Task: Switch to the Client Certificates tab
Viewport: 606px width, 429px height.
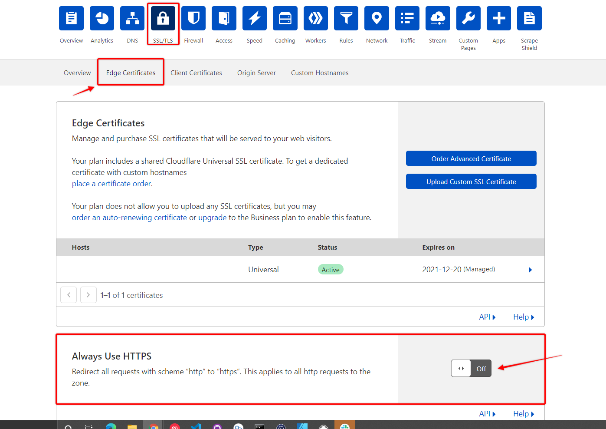Action: point(196,73)
